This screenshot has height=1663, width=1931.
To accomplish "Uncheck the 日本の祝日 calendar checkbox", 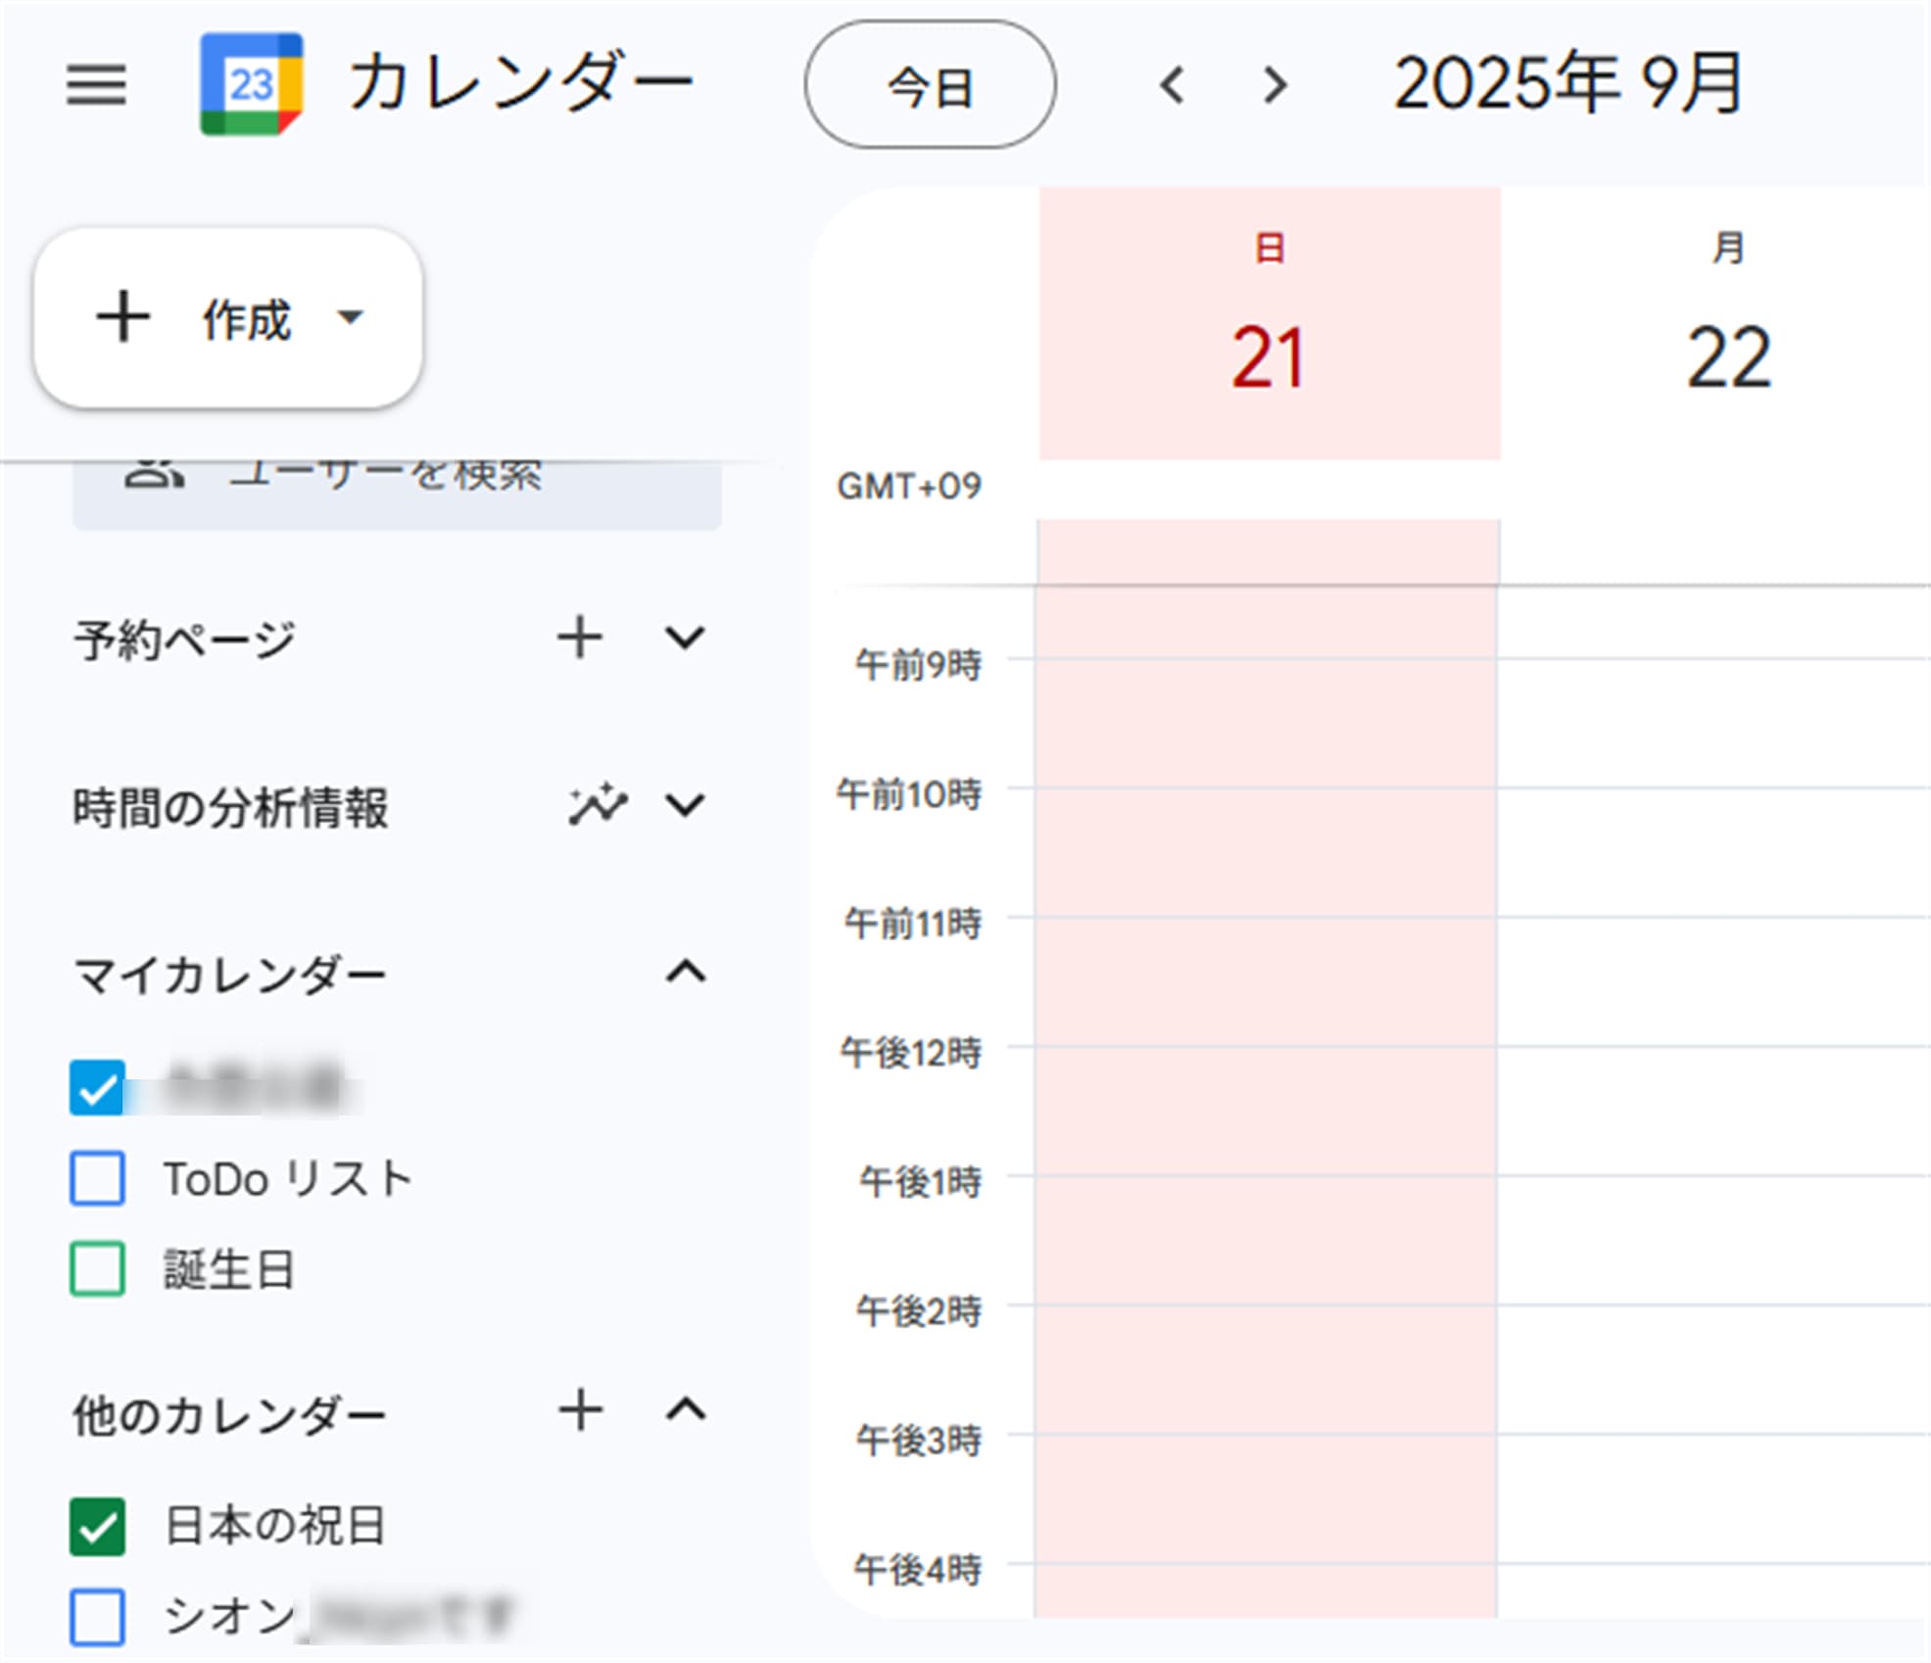I will tap(97, 1526).
